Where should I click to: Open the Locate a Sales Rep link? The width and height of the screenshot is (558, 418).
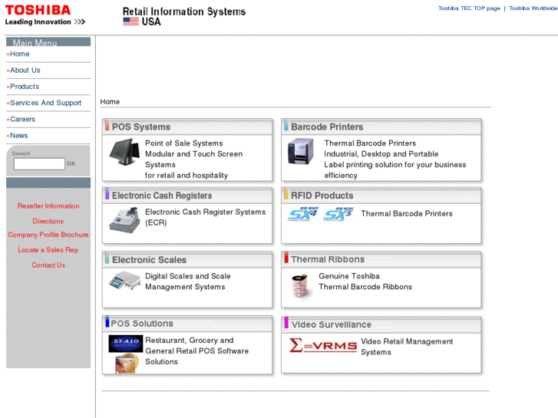coord(48,250)
